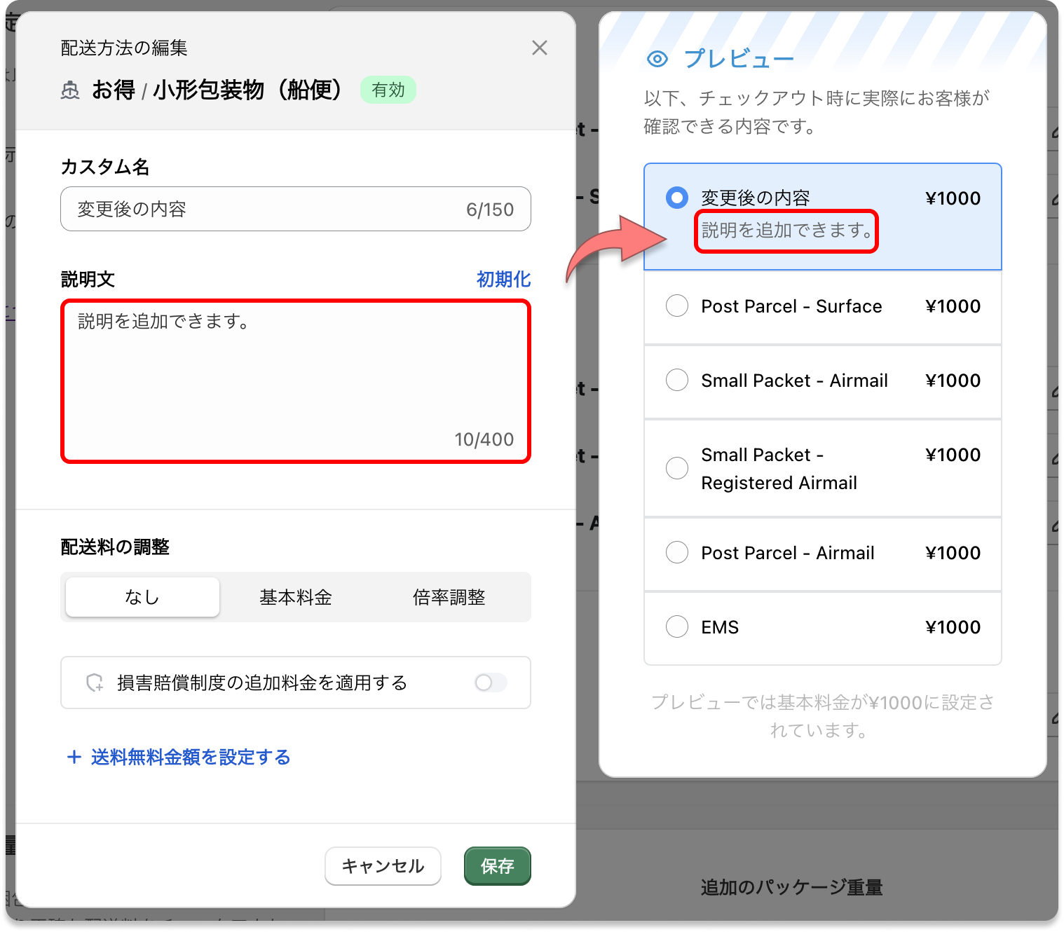
Task: Click the shield icon on the insurance row
Action: 94,683
